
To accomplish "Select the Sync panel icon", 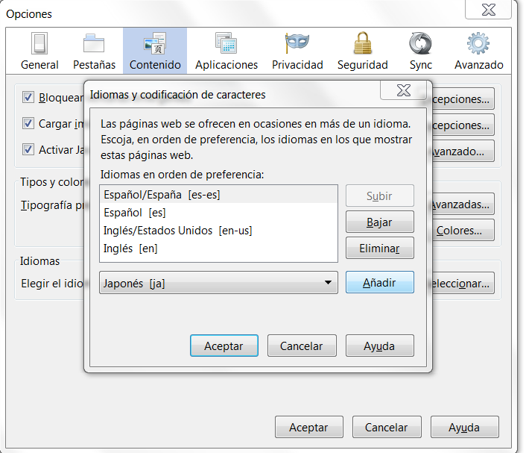I will (x=421, y=44).
